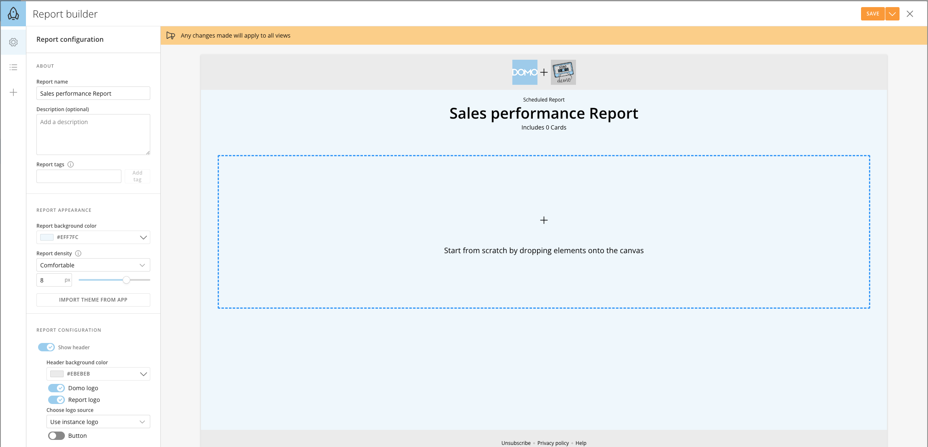Click the Report name input field

pos(93,93)
